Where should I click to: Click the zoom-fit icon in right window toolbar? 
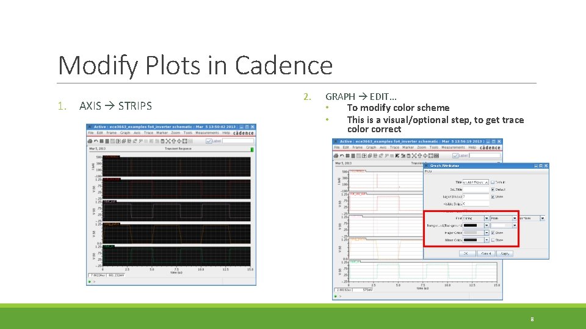[414, 155]
